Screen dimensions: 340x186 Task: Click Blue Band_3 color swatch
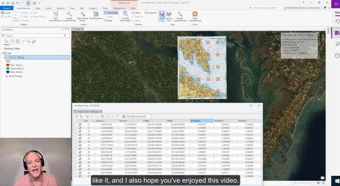click(8, 72)
